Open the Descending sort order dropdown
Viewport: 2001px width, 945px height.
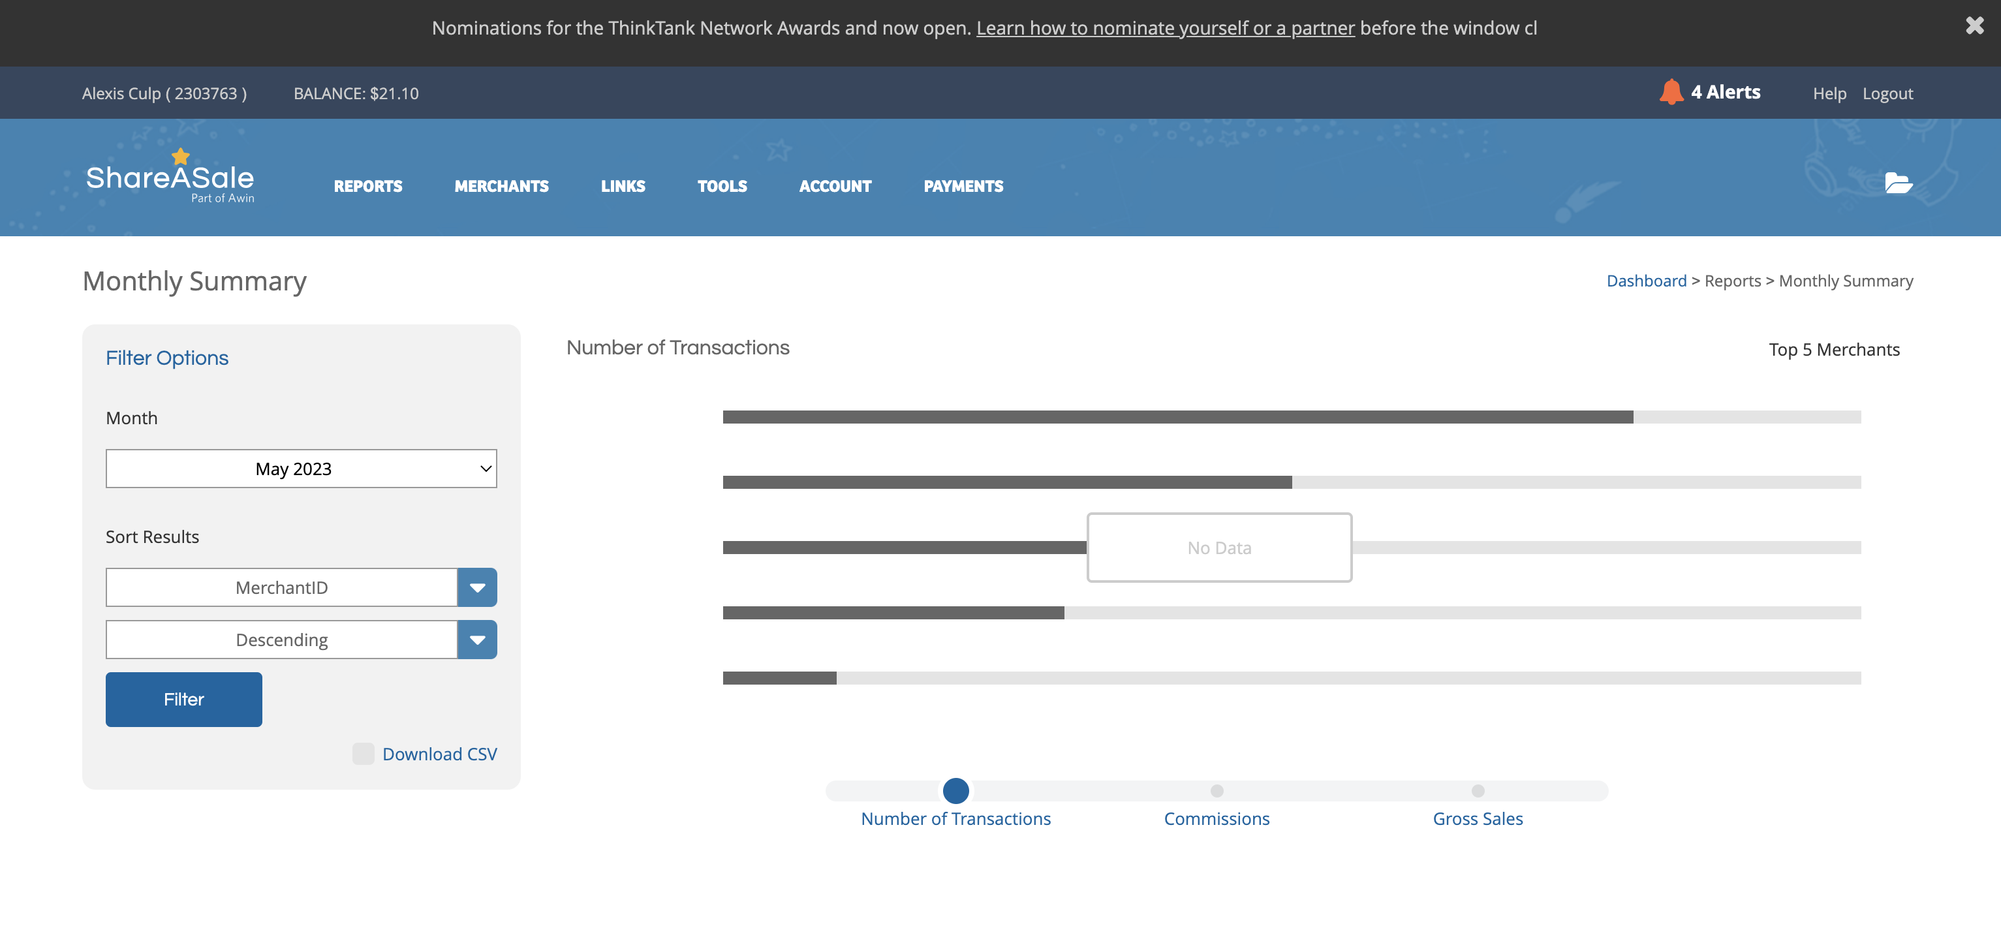[281, 639]
